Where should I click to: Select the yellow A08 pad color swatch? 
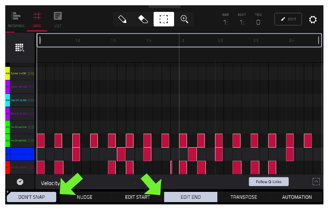8,73
